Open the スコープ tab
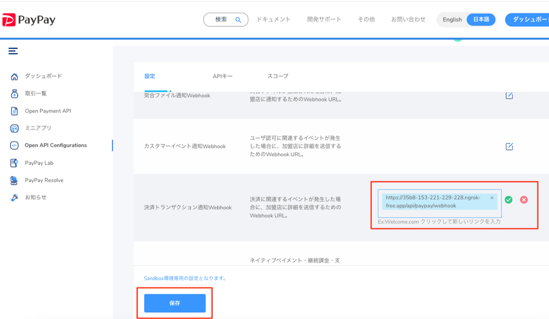Screen dimensions: 549x319 [278, 76]
